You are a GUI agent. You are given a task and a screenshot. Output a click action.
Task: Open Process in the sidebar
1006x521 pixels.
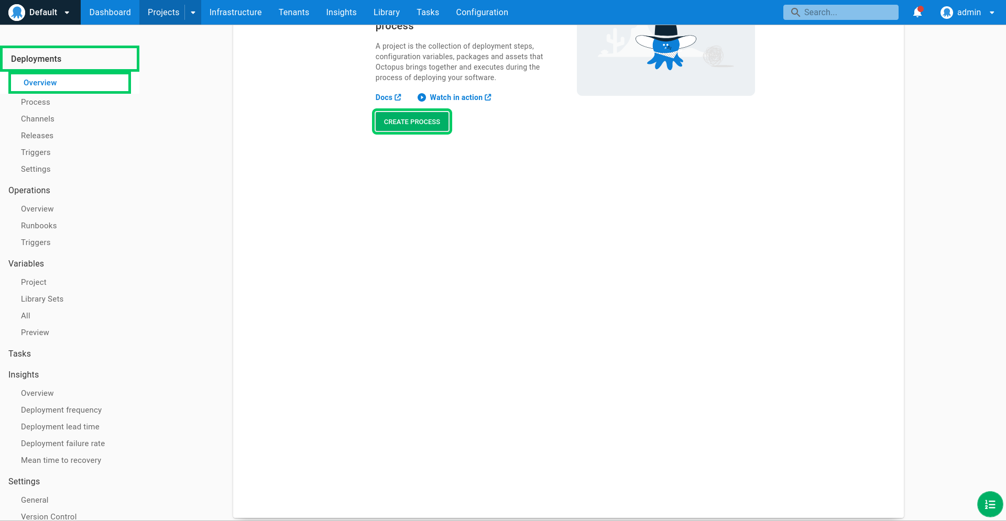pos(36,102)
